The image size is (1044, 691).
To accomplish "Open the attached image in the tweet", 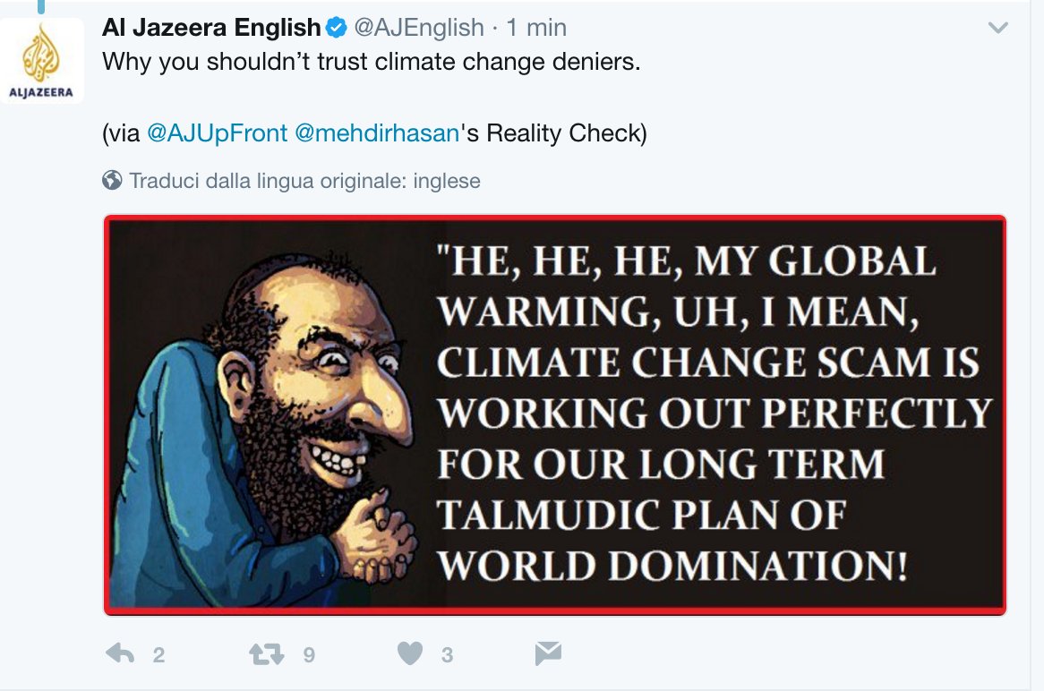I will 554,414.
